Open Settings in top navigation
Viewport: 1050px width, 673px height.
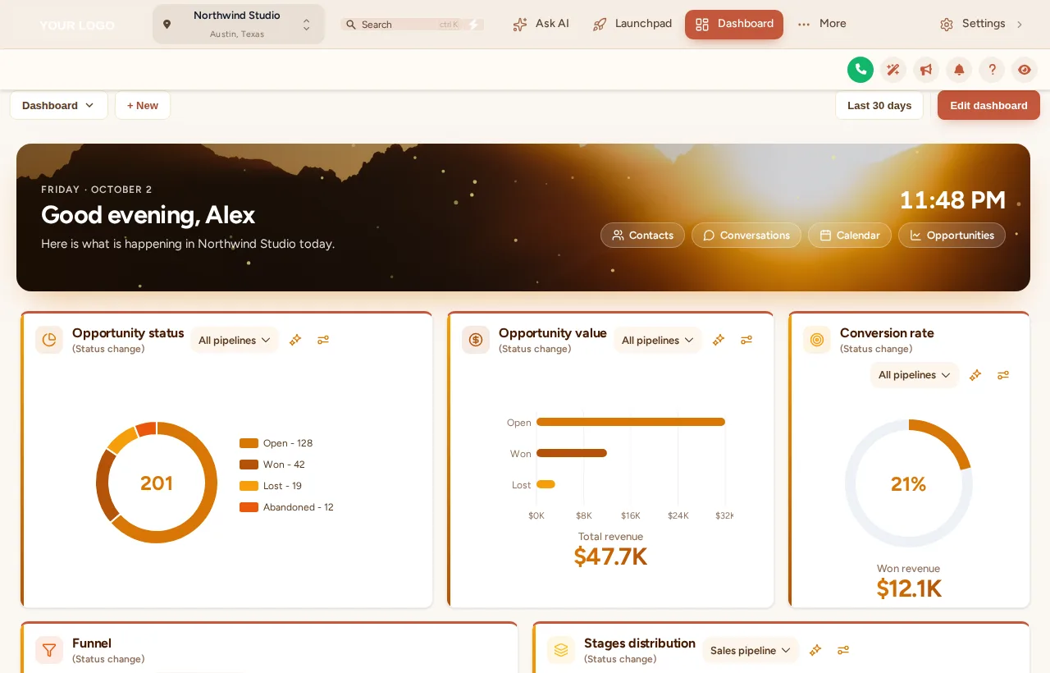point(982,24)
